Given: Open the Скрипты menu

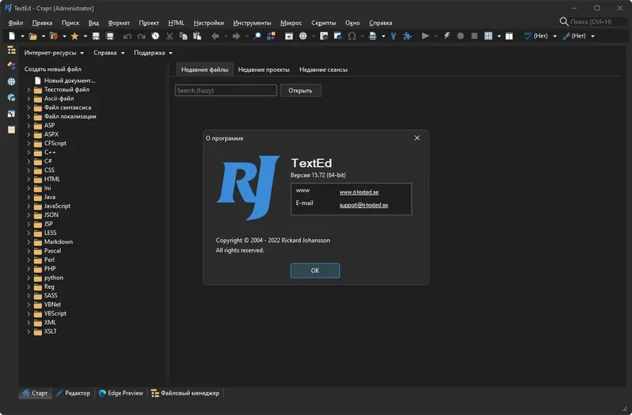Looking at the screenshot, I should pyautogui.click(x=323, y=23).
